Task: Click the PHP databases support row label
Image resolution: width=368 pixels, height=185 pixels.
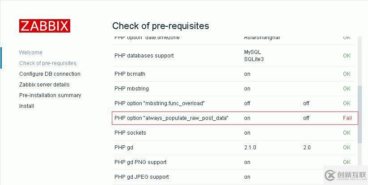Action: point(144,56)
